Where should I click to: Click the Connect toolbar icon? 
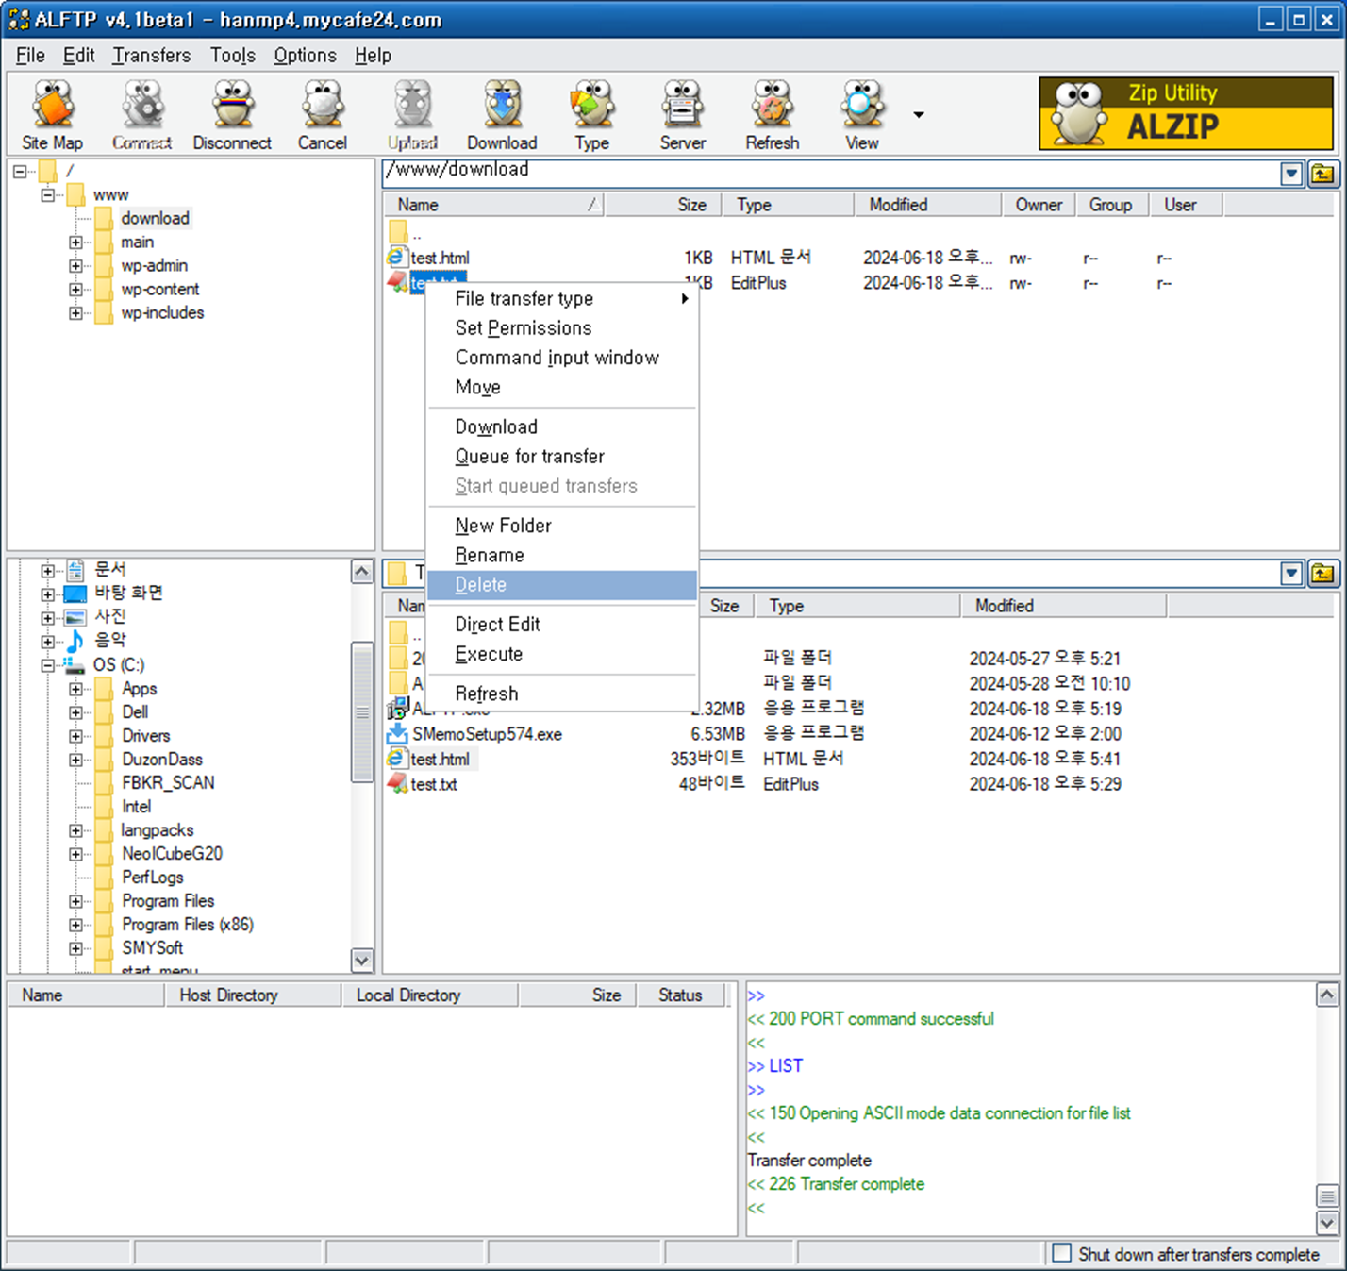pos(141,111)
